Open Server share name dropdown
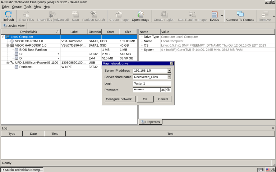The height and width of the screenshot is (172, 276). [x=169, y=77]
